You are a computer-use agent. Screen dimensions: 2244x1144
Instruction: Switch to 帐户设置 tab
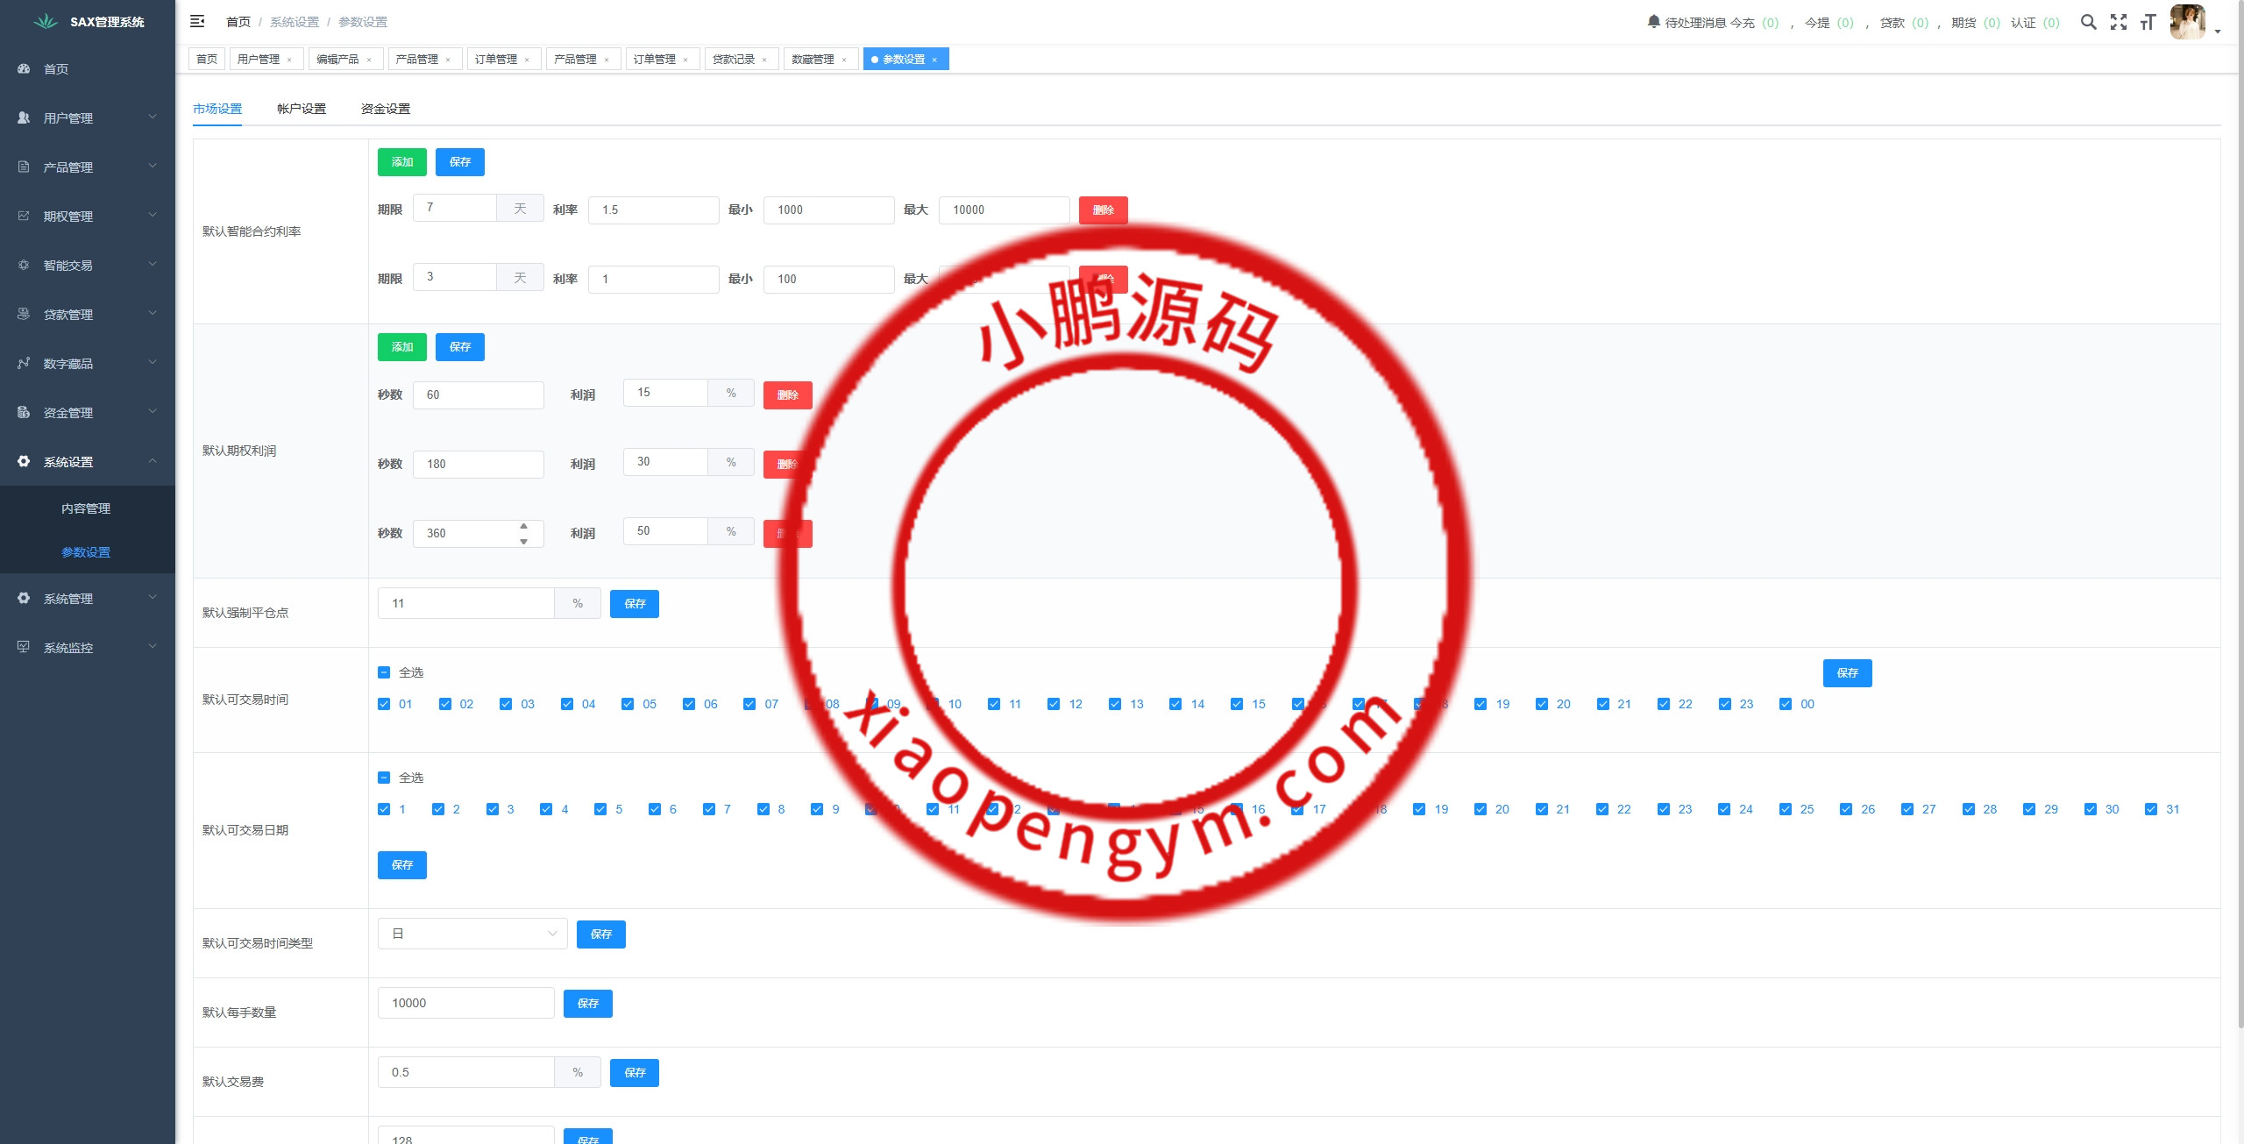click(301, 109)
